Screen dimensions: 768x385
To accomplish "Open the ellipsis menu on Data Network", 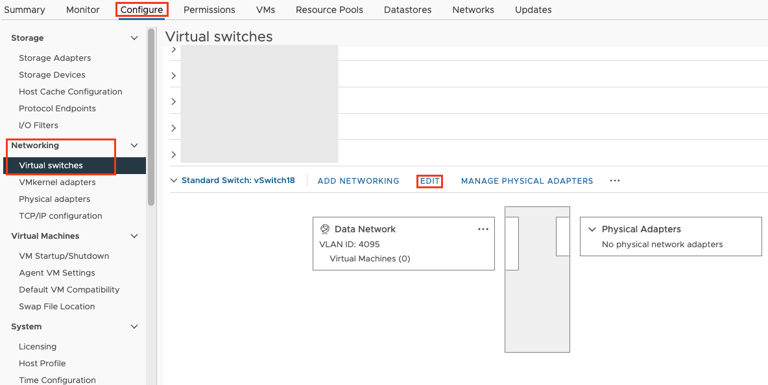I will pyautogui.click(x=483, y=228).
